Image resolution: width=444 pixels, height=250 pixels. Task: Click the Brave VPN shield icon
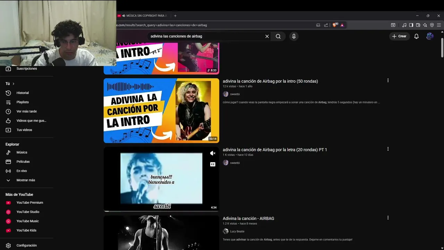[432, 25]
